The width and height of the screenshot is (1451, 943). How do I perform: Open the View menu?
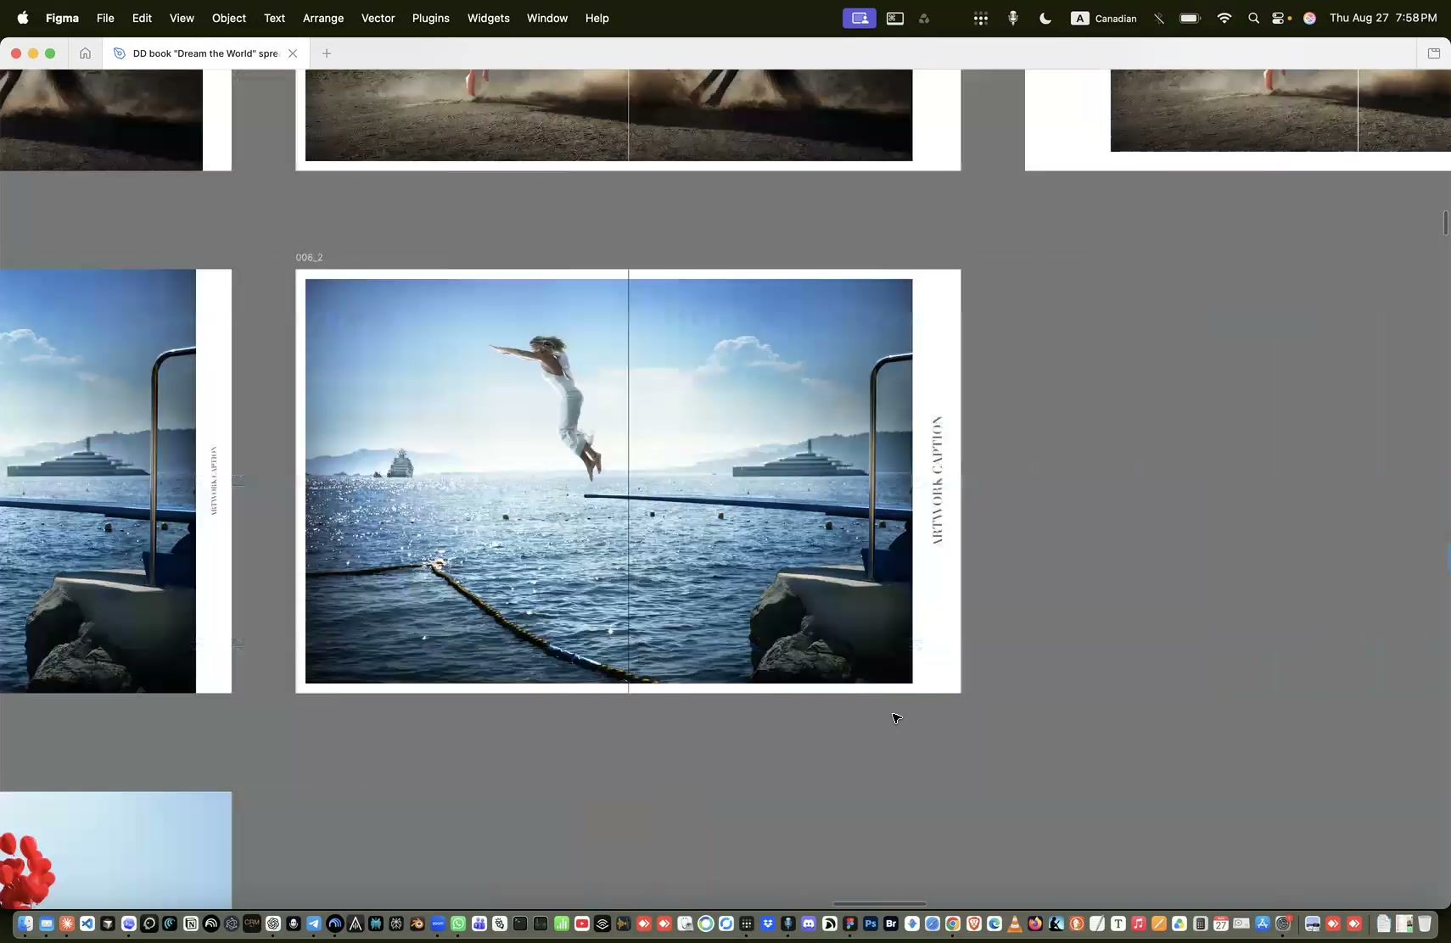tap(182, 18)
